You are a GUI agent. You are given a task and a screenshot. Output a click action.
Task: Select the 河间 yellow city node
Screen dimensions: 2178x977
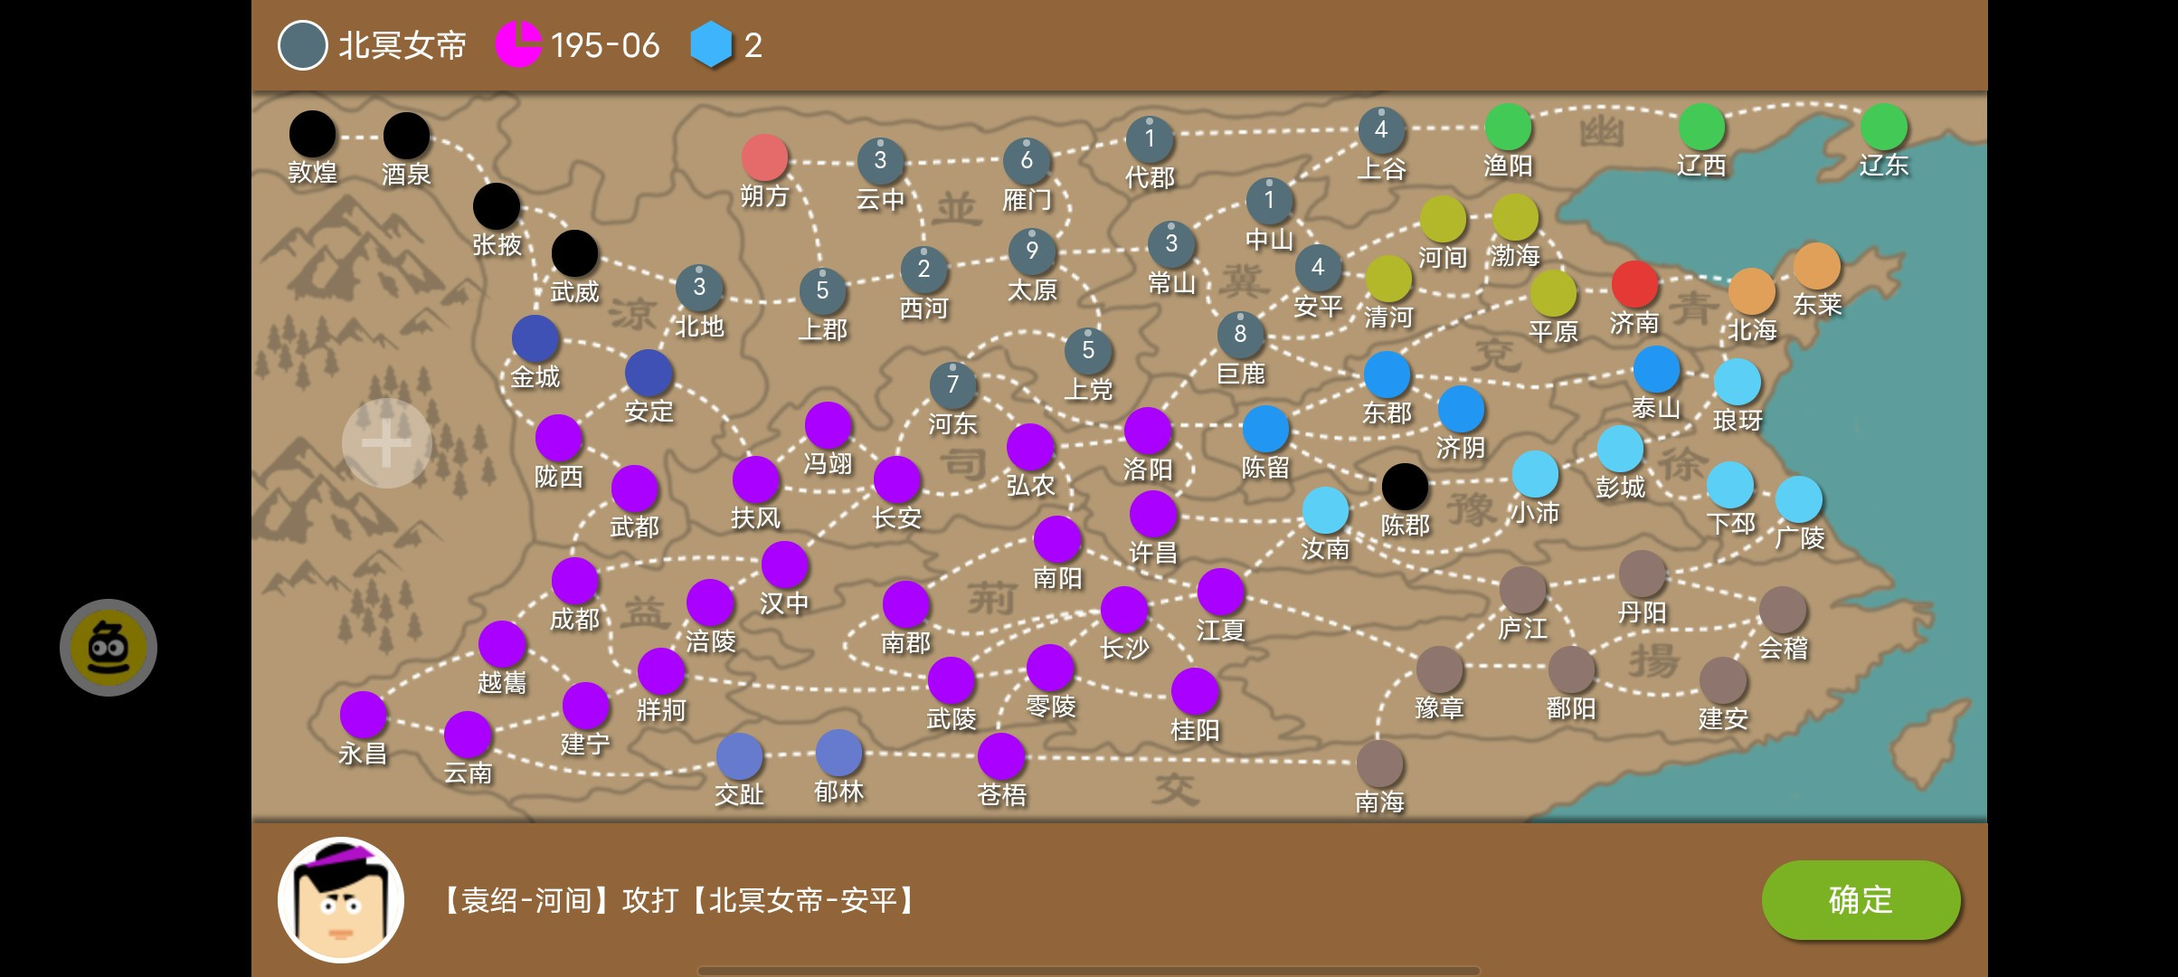1443,219
